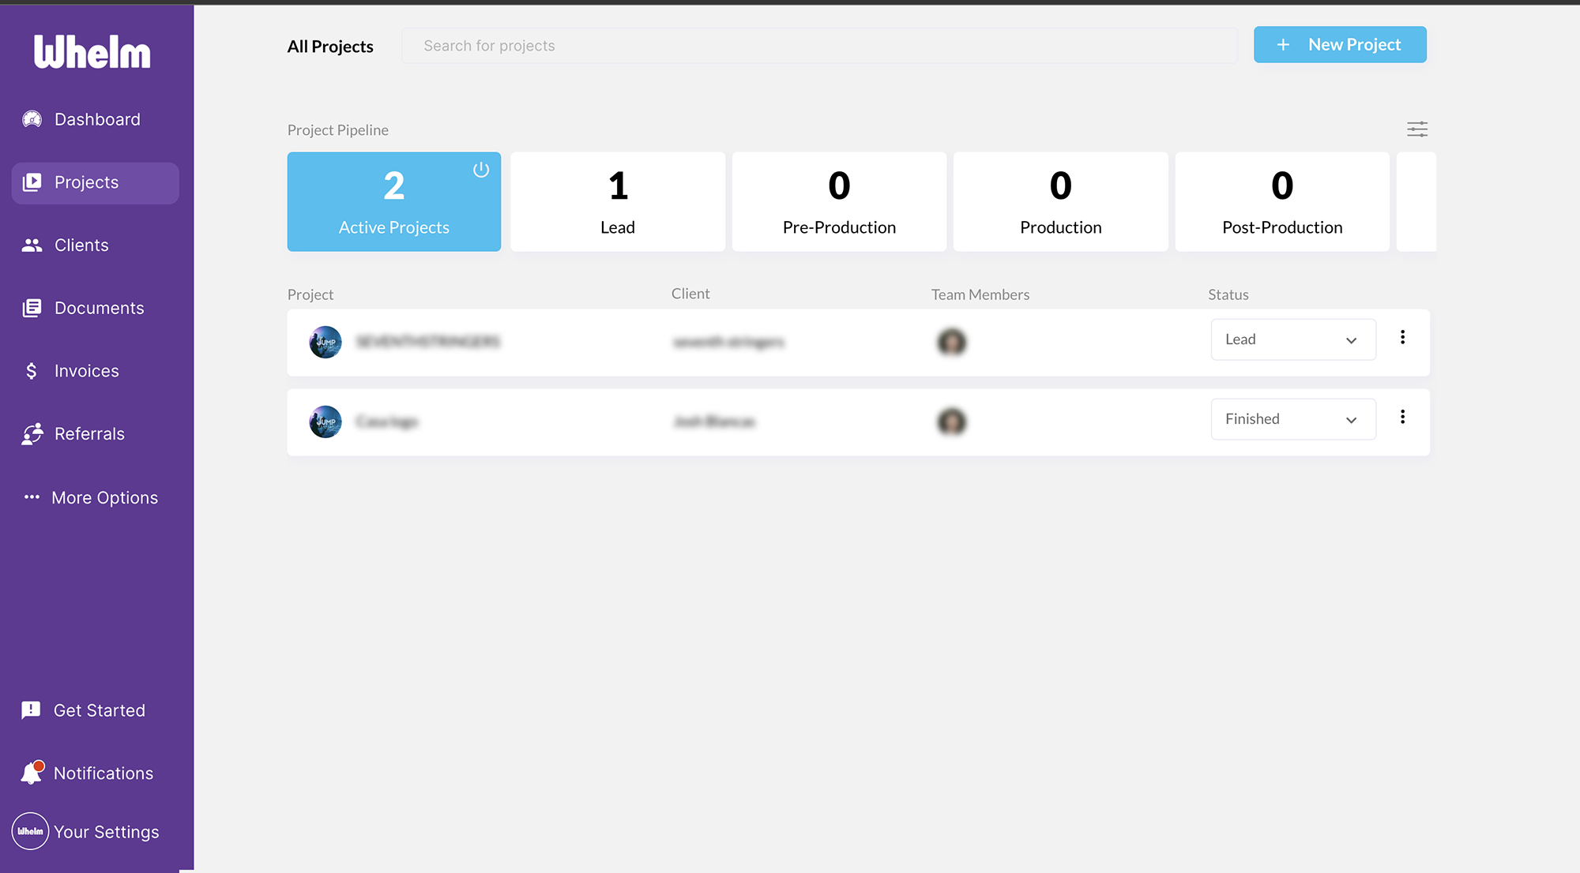Click first project's thumbnail avatar

[325, 343]
